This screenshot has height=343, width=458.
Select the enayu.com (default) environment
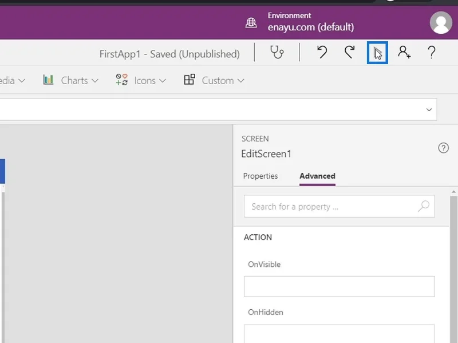point(311,27)
